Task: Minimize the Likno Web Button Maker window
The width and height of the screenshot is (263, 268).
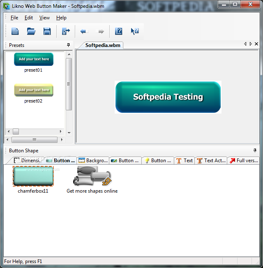Action: [x=224, y=5]
